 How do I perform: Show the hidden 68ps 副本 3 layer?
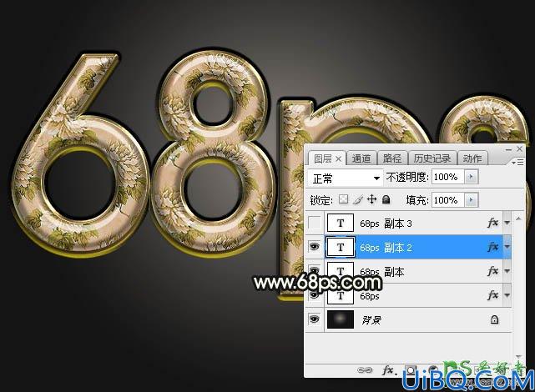[x=315, y=224]
